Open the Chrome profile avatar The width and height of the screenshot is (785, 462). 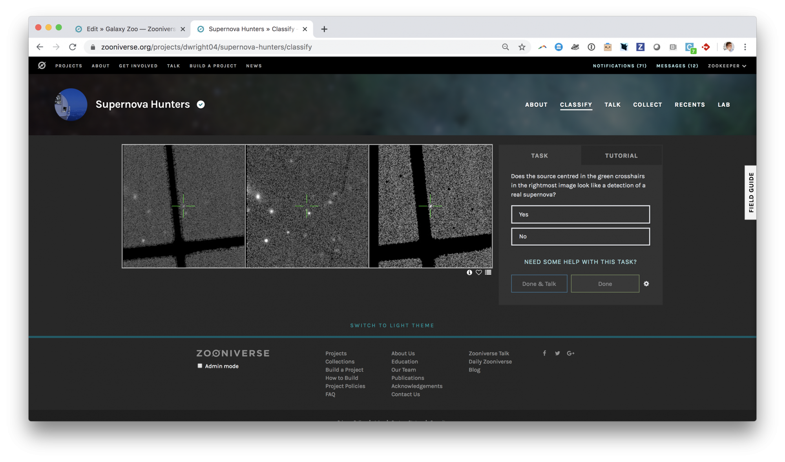[x=729, y=47]
